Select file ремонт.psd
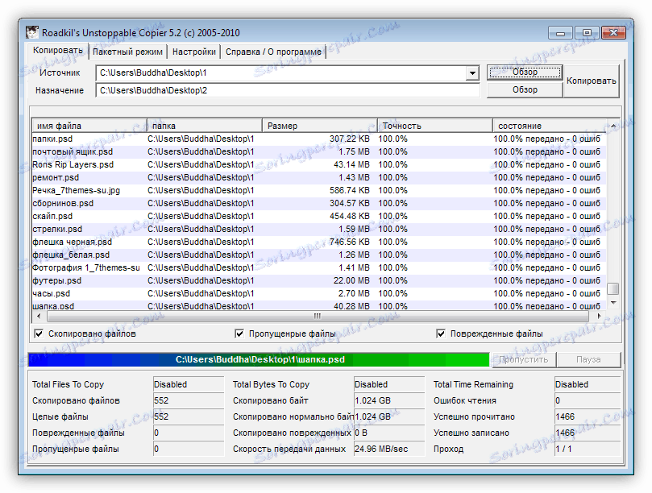The height and width of the screenshot is (493, 652). pos(56,177)
